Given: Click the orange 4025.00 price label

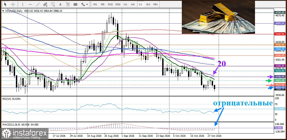Looking at the screenshot, I should [x=280, y=85].
